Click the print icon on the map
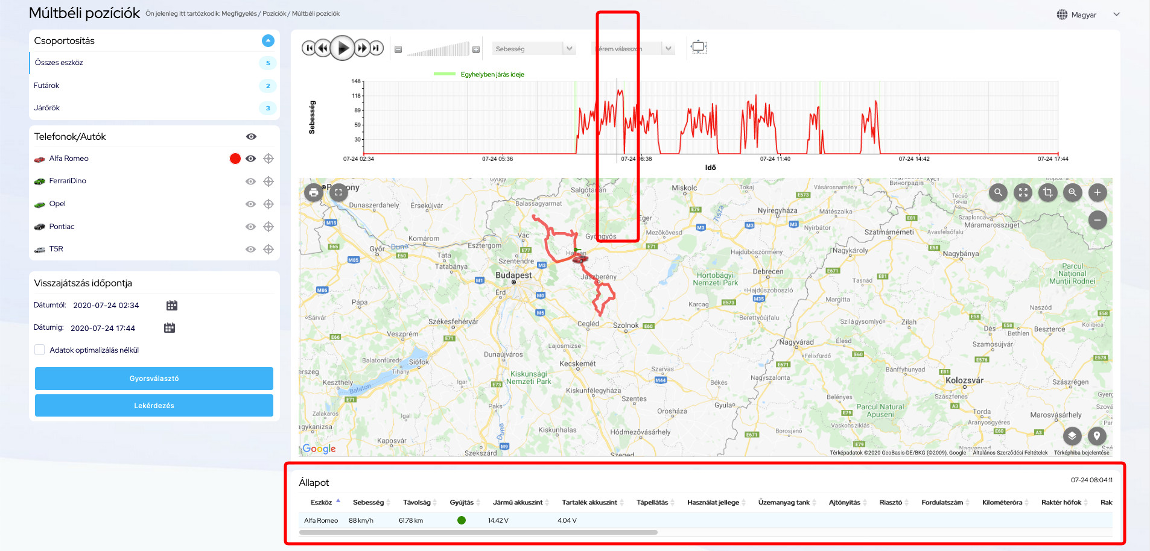 click(x=313, y=193)
